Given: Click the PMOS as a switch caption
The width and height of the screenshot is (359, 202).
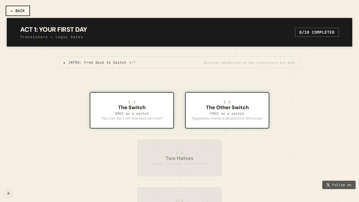Looking at the screenshot, I should point(227,114).
